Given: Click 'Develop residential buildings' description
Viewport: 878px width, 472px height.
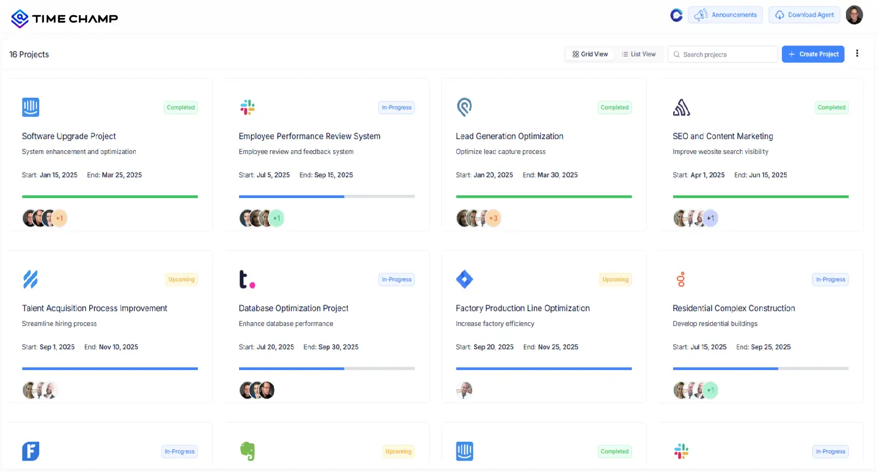Looking at the screenshot, I should point(715,324).
